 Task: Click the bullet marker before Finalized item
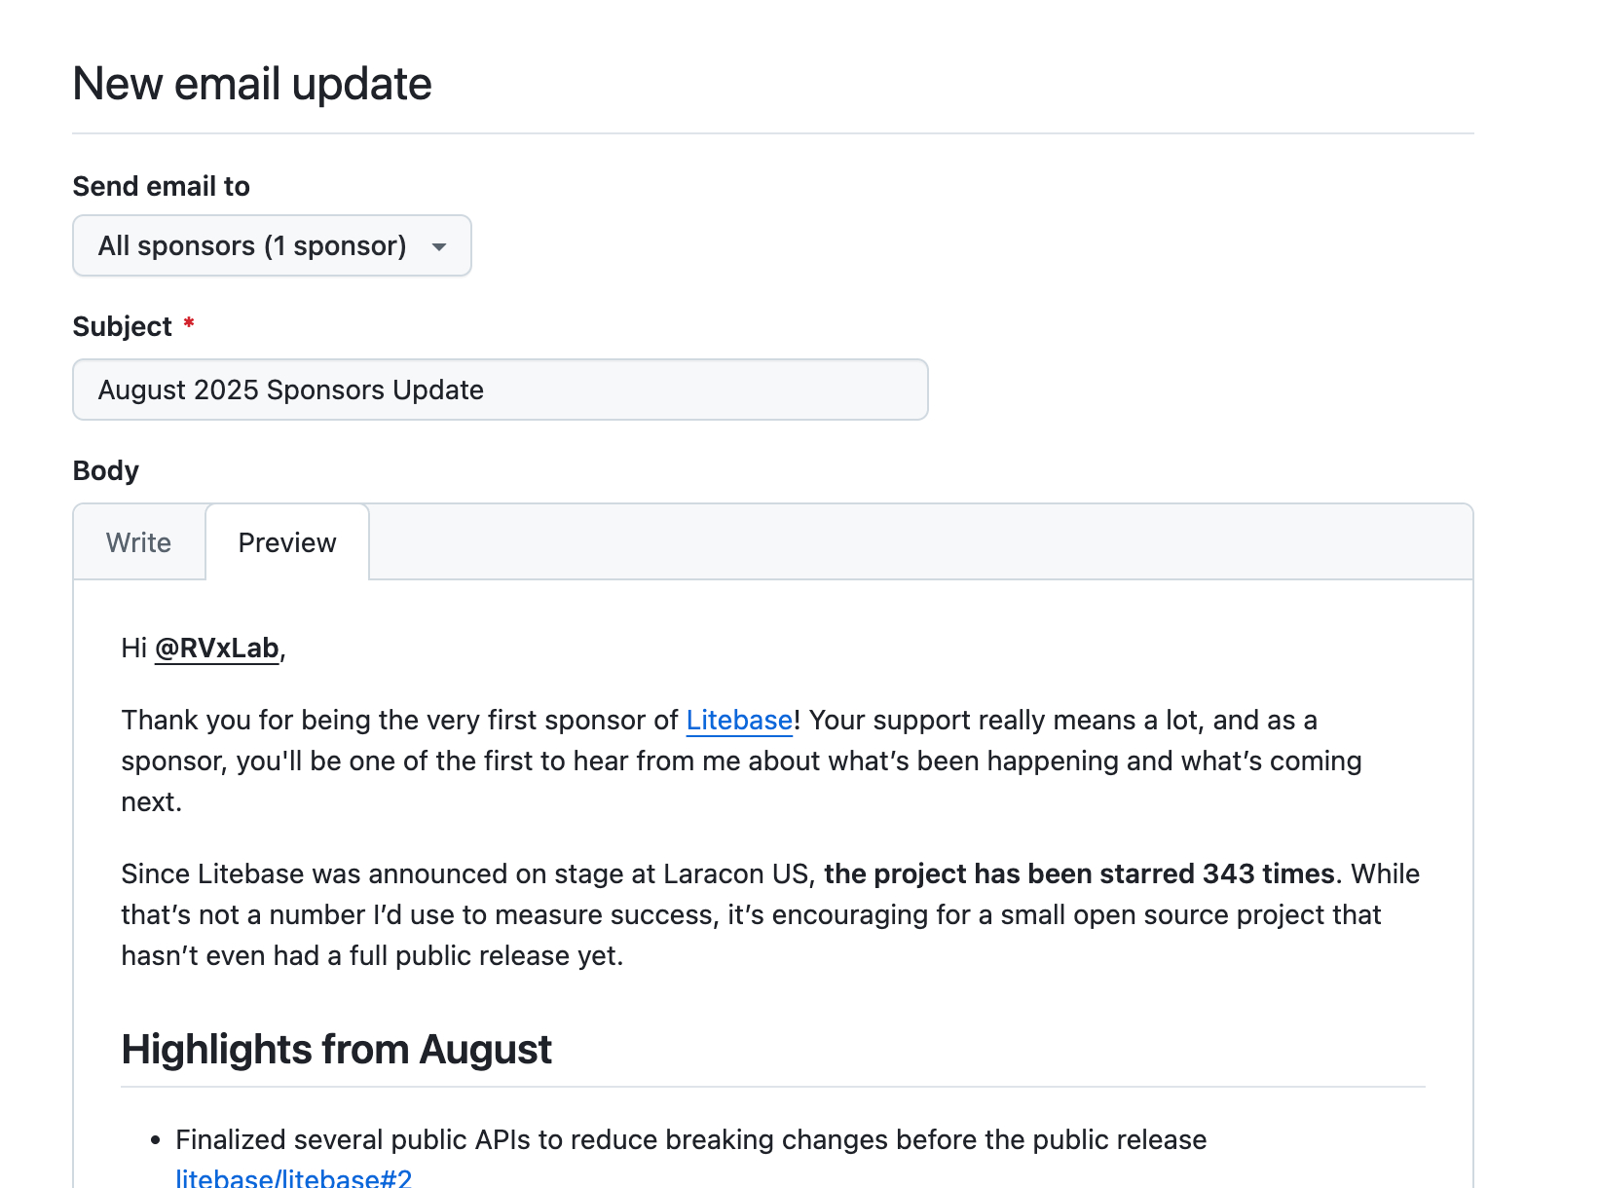[x=155, y=1141]
